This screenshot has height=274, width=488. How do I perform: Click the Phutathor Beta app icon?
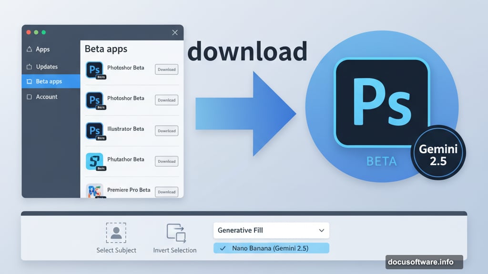(95, 161)
